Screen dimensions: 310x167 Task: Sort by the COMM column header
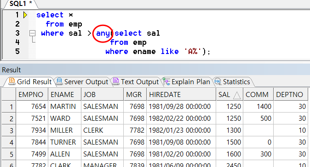(258, 95)
